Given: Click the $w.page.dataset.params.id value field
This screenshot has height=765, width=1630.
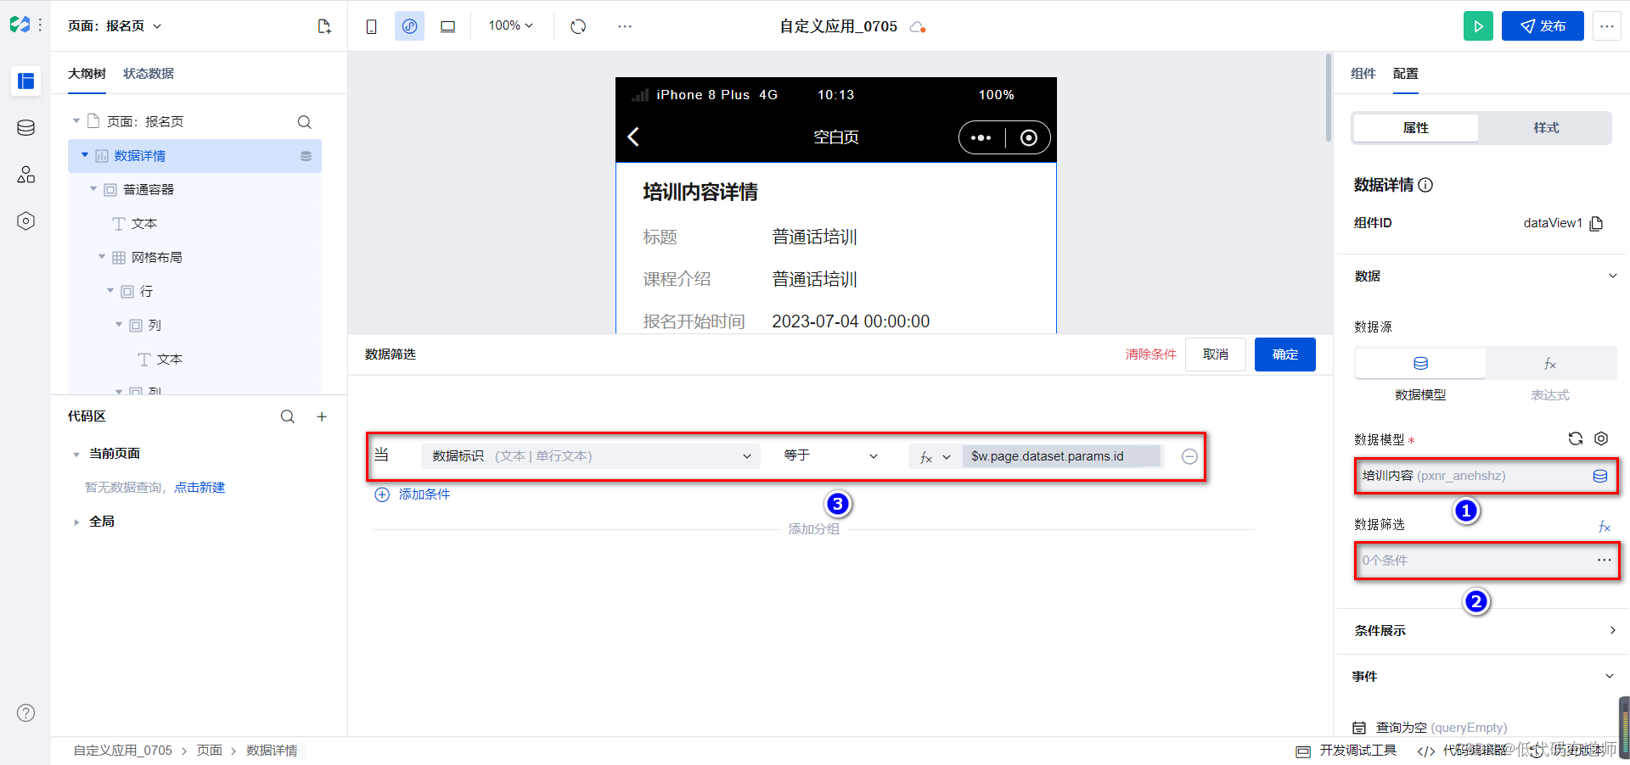Looking at the screenshot, I should click(1062, 456).
